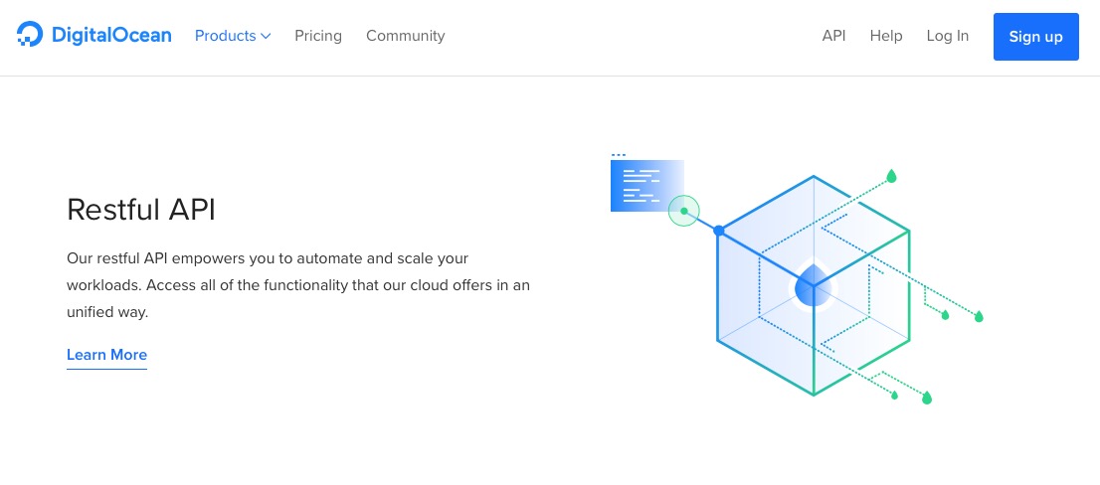This screenshot has width=1100, height=485.
Task: Follow the Learn More link
Action: coord(106,355)
